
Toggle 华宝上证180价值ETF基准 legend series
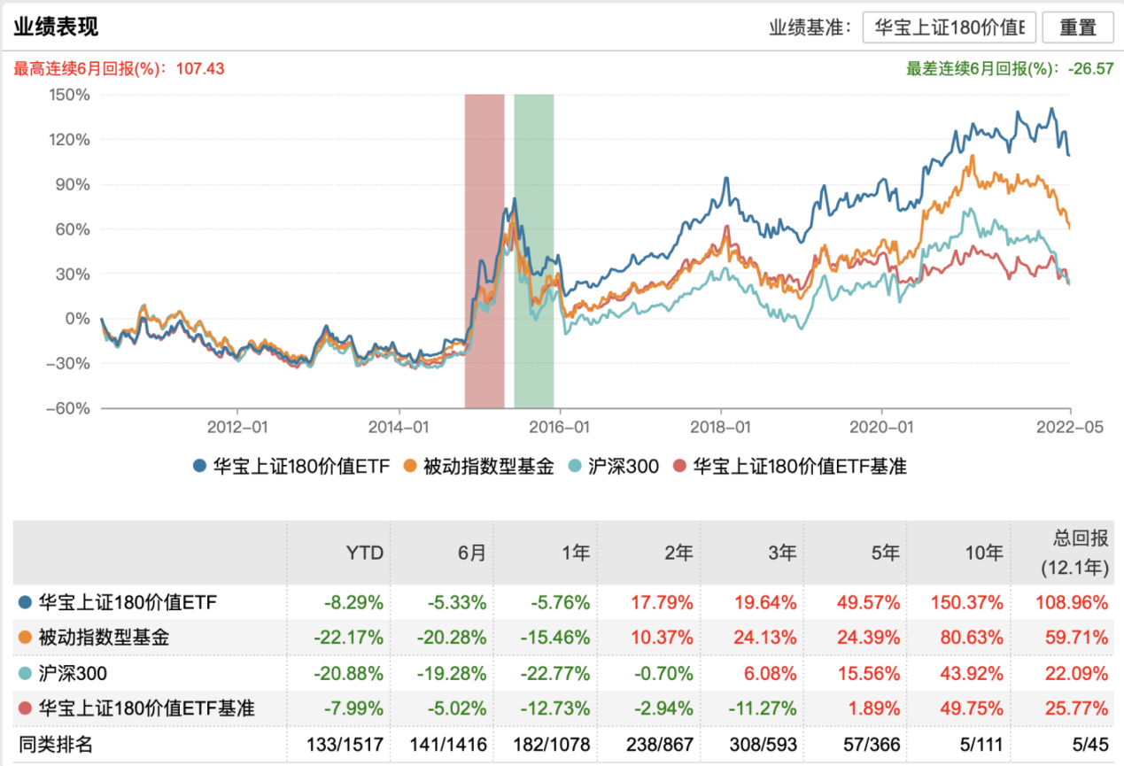790,466
